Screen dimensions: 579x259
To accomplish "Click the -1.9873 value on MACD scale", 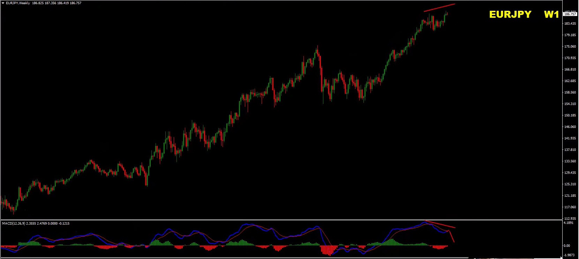I will coord(569,255).
